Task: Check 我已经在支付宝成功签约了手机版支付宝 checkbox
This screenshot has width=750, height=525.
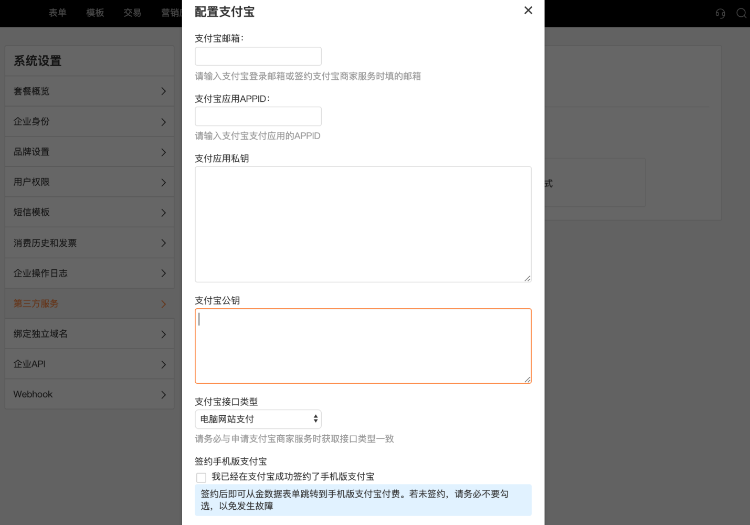Action: (x=201, y=477)
